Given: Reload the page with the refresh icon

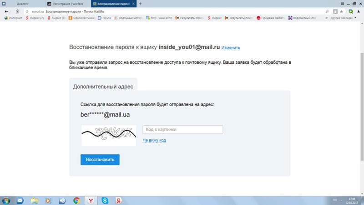Looking at the screenshot, I should 27,11.
